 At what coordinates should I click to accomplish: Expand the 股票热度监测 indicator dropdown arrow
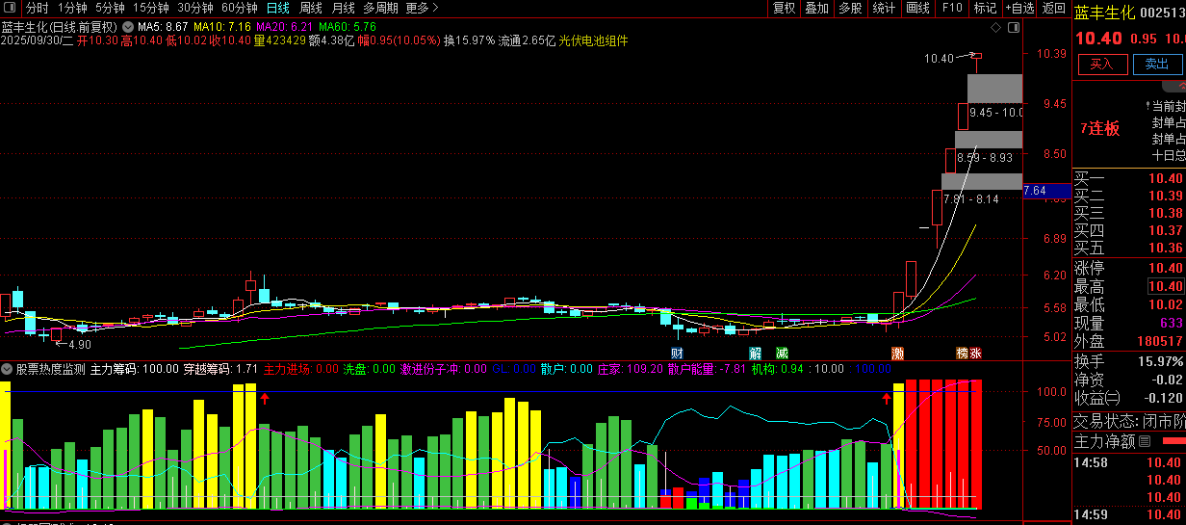pos(7,369)
